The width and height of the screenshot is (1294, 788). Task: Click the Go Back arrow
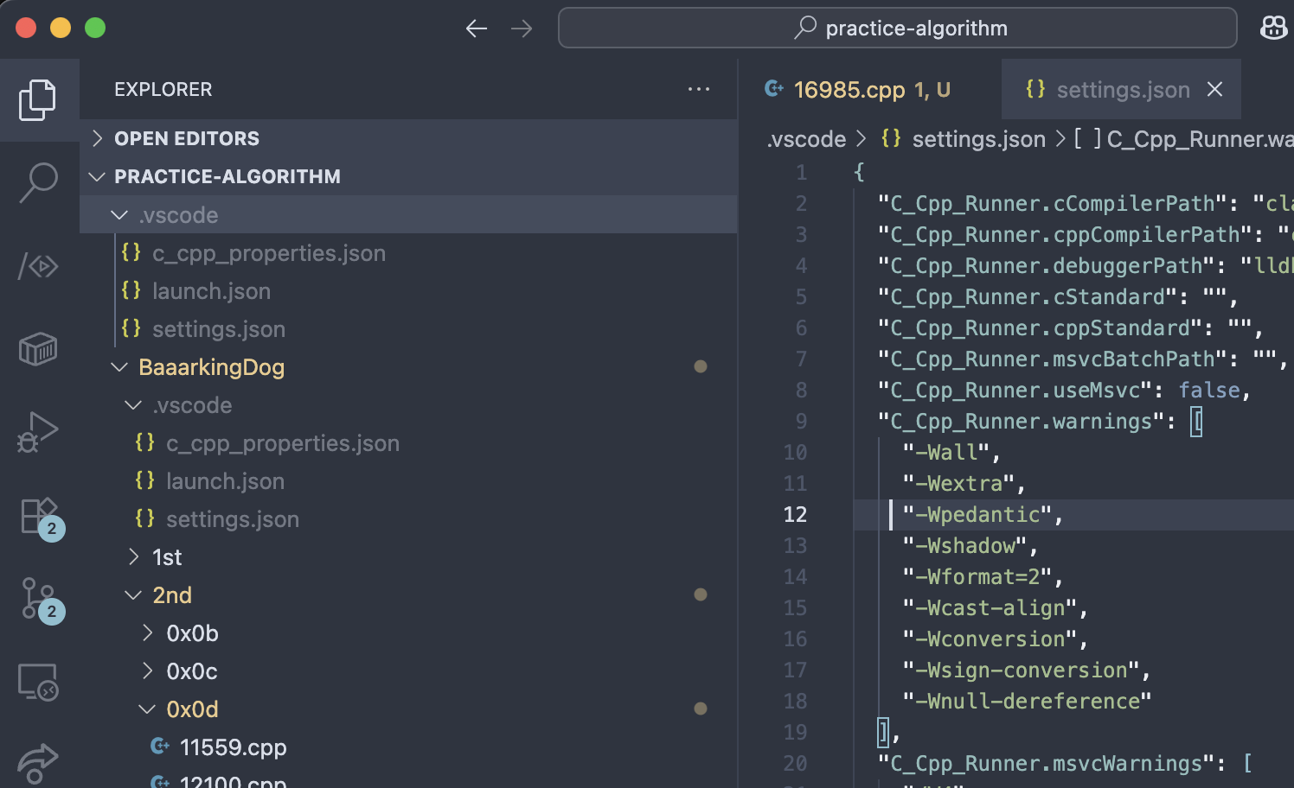click(477, 29)
